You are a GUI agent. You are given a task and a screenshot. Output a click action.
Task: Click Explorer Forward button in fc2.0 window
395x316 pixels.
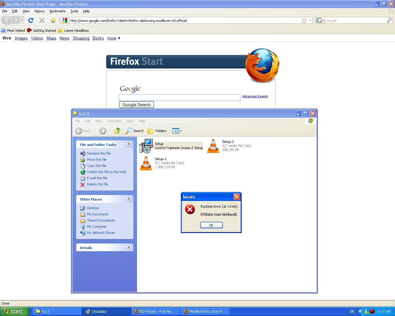coord(103,131)
